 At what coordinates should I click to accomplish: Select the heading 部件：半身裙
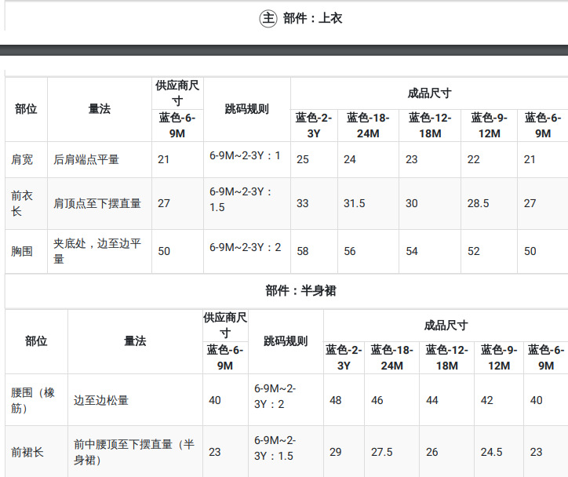pyautogui.click(x=300, y=290)
